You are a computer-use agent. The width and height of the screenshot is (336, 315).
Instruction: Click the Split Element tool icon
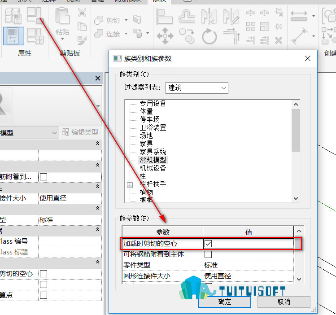point(250,13)
